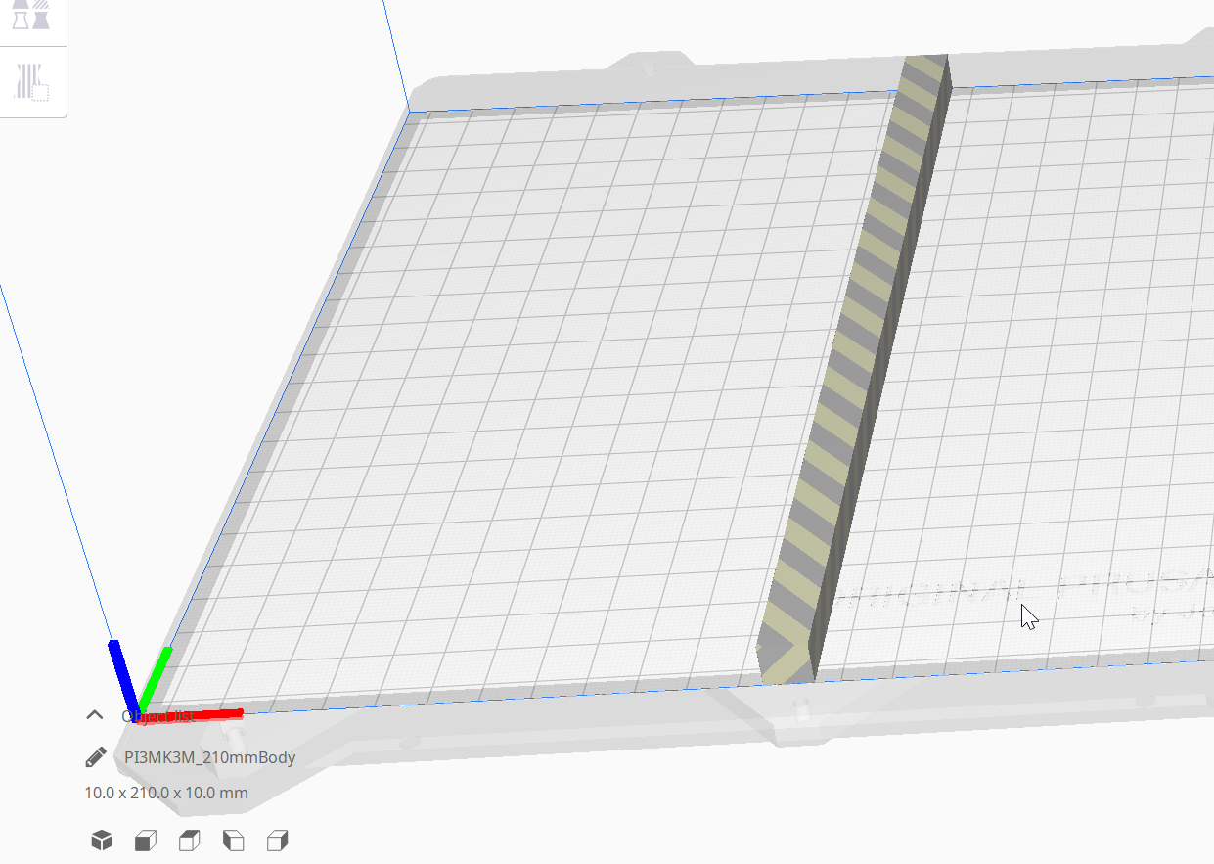Select the hollow hourglass tool icon
The image size is (1214, 864).
click(x=20, y=20)
